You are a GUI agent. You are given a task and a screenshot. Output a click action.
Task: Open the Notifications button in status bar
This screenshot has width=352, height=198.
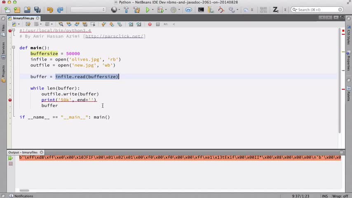click(21, 196)
